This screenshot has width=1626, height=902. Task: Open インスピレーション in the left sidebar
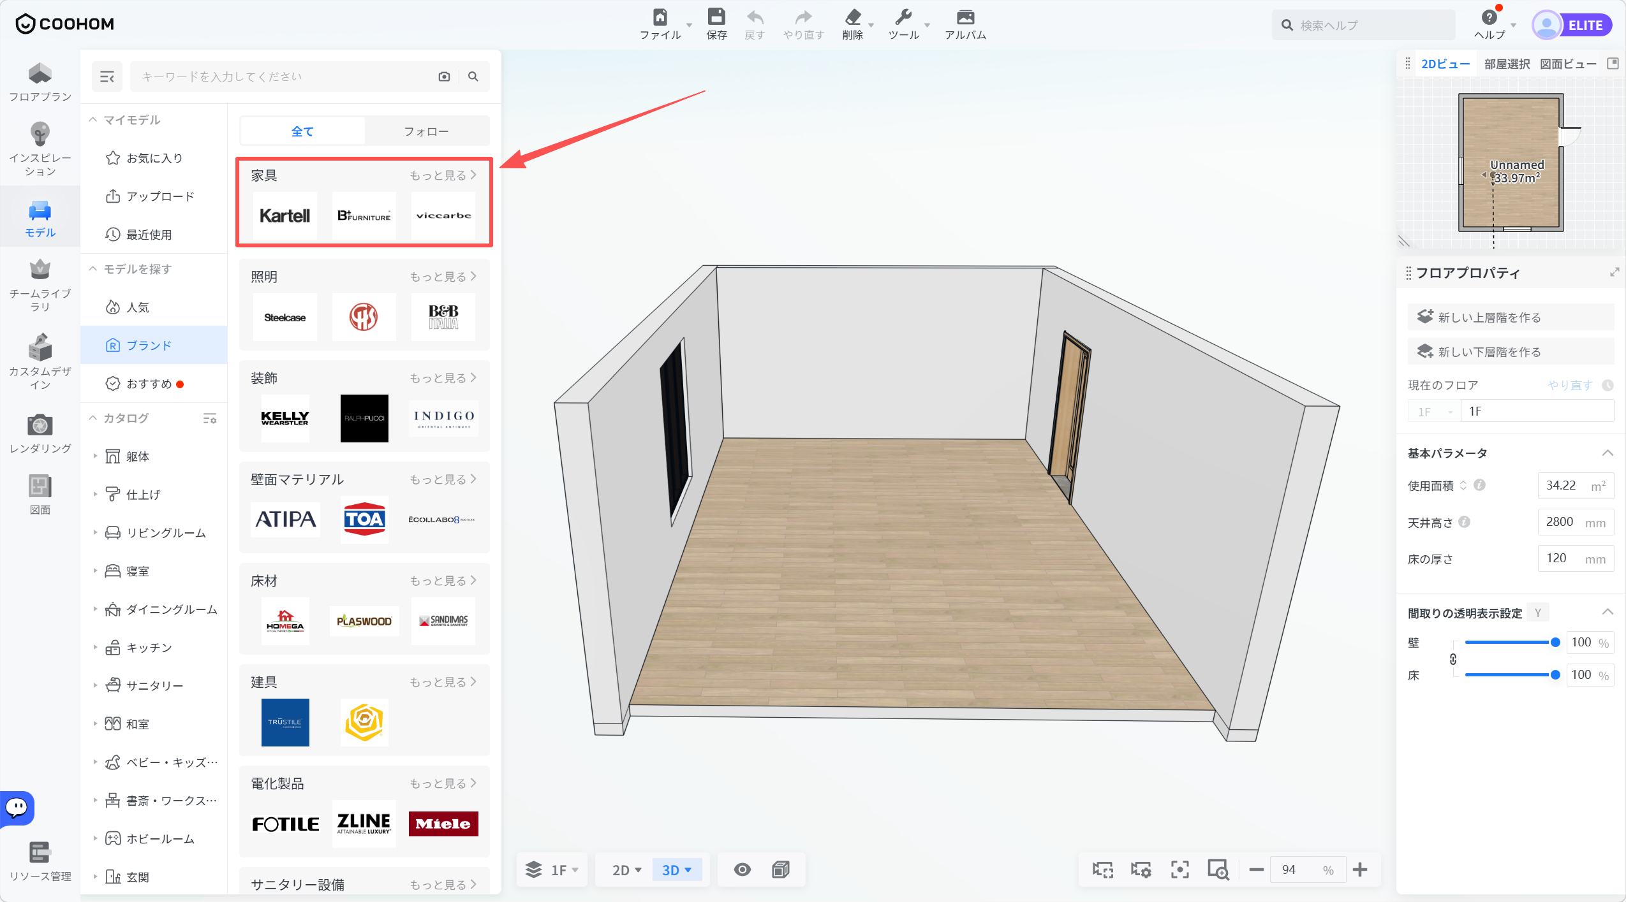[40, 150]
